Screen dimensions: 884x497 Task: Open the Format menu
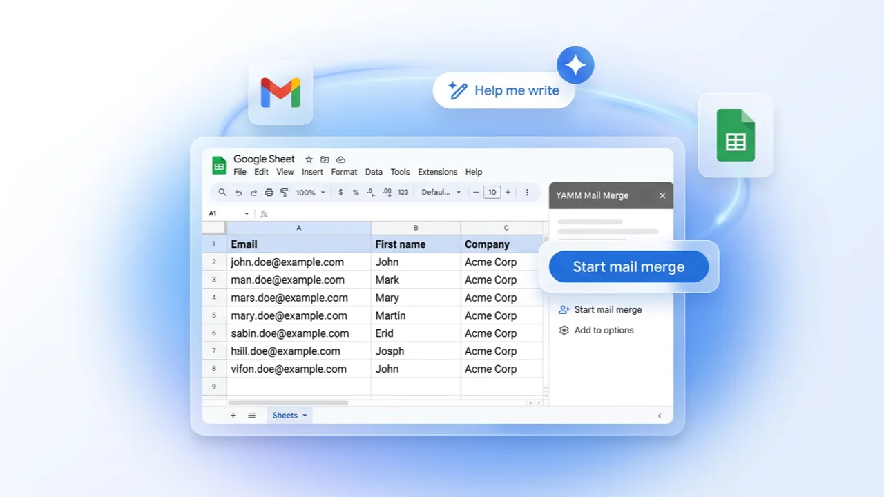point(344,172)
